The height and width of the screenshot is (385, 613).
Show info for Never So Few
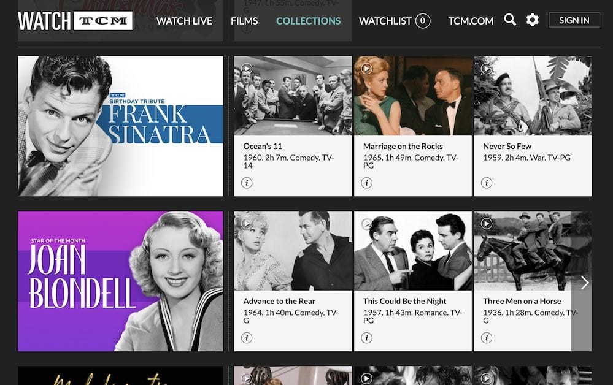[487, 182]
